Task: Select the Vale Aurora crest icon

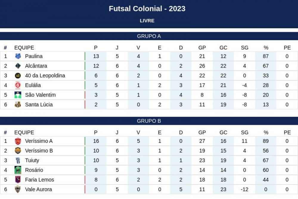Action: 18,189
